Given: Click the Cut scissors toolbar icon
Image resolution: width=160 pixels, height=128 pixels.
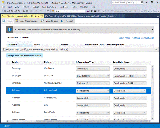Looking at the screenshot, I should coord(24,11).
